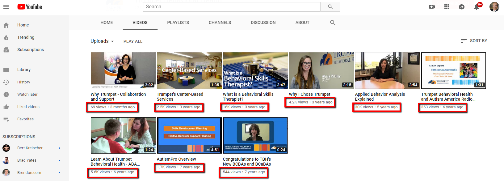Open the DISCUSSION tab
This screenshot has height=181, width=504.
tap(263, 22)
